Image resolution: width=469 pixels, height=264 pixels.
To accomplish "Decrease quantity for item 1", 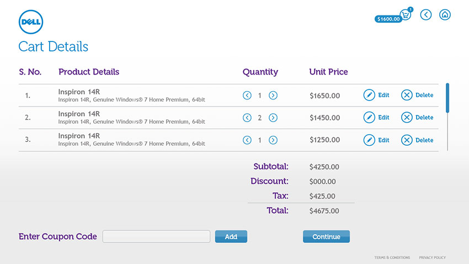I will tap(247, 96).
